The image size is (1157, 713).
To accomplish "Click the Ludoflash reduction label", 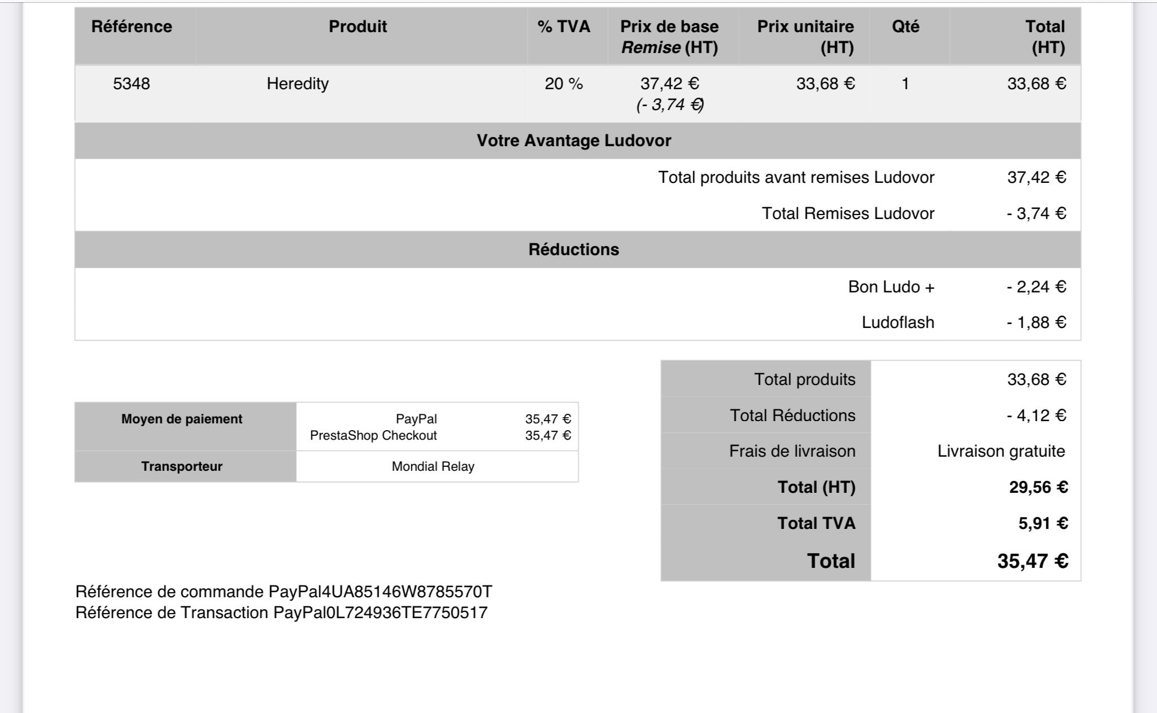I will [x=898, y=322].
